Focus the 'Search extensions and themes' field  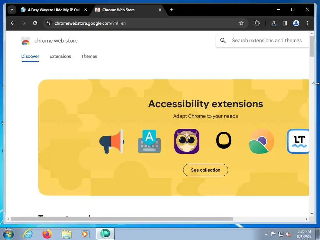coord(267,41)
